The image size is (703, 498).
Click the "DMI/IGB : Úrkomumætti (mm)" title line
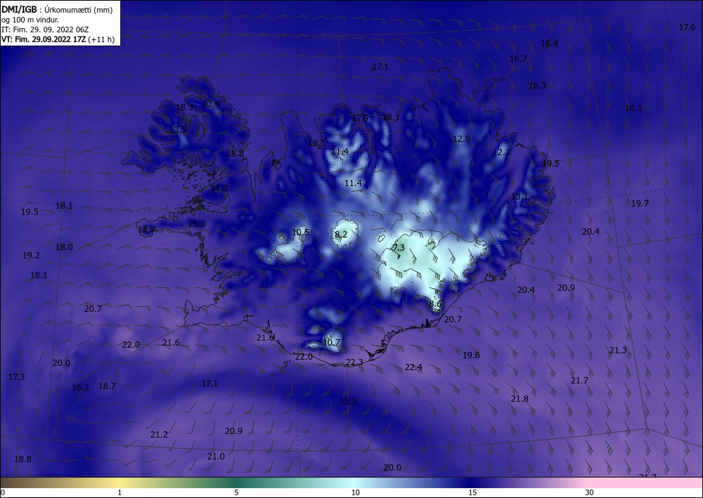(57, 10)
